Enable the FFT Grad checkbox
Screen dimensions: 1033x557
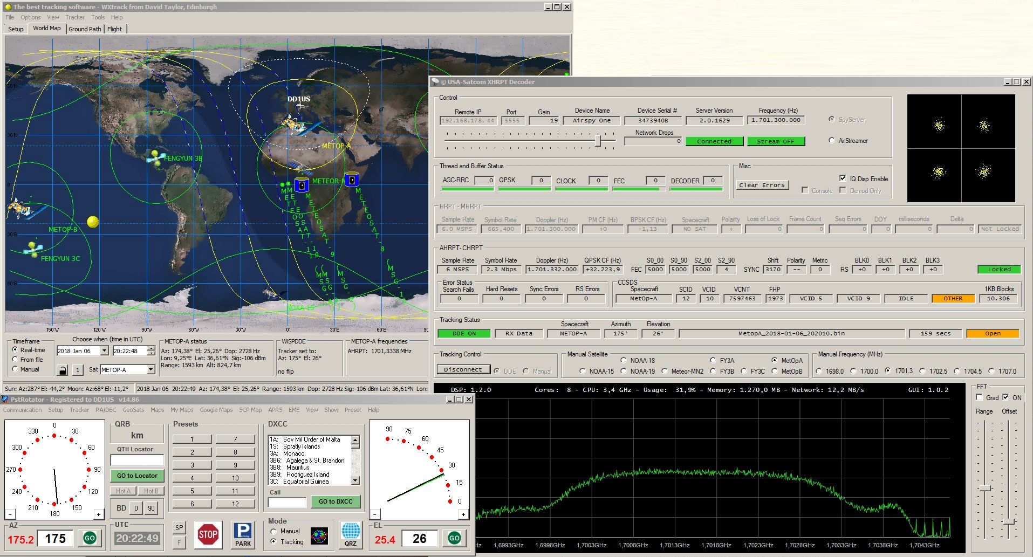(980, 397)
